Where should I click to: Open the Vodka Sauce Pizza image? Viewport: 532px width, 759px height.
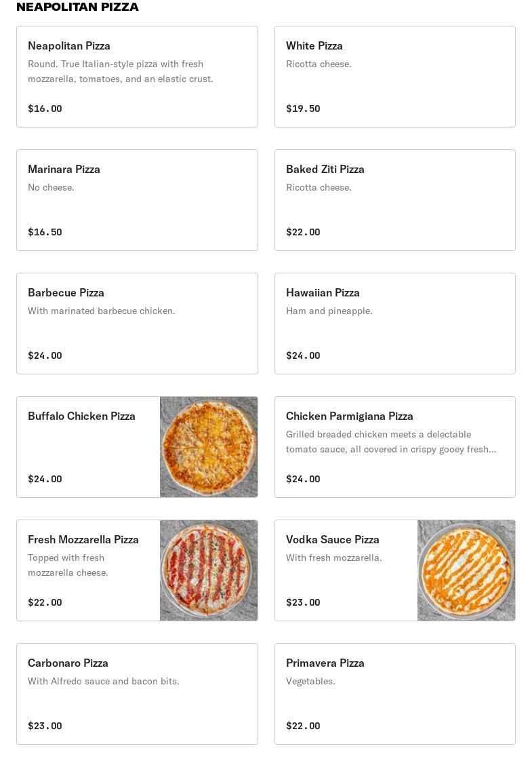[466, 570]
